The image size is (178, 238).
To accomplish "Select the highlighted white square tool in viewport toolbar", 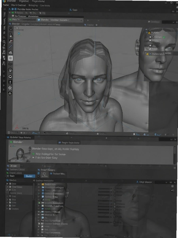I will [x=10, y=58].
